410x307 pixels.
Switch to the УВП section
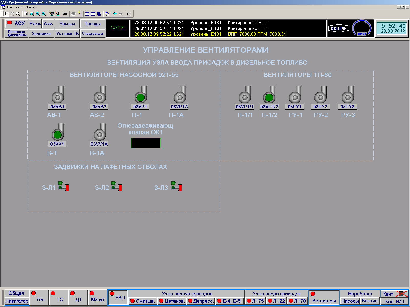click(118, 298)
